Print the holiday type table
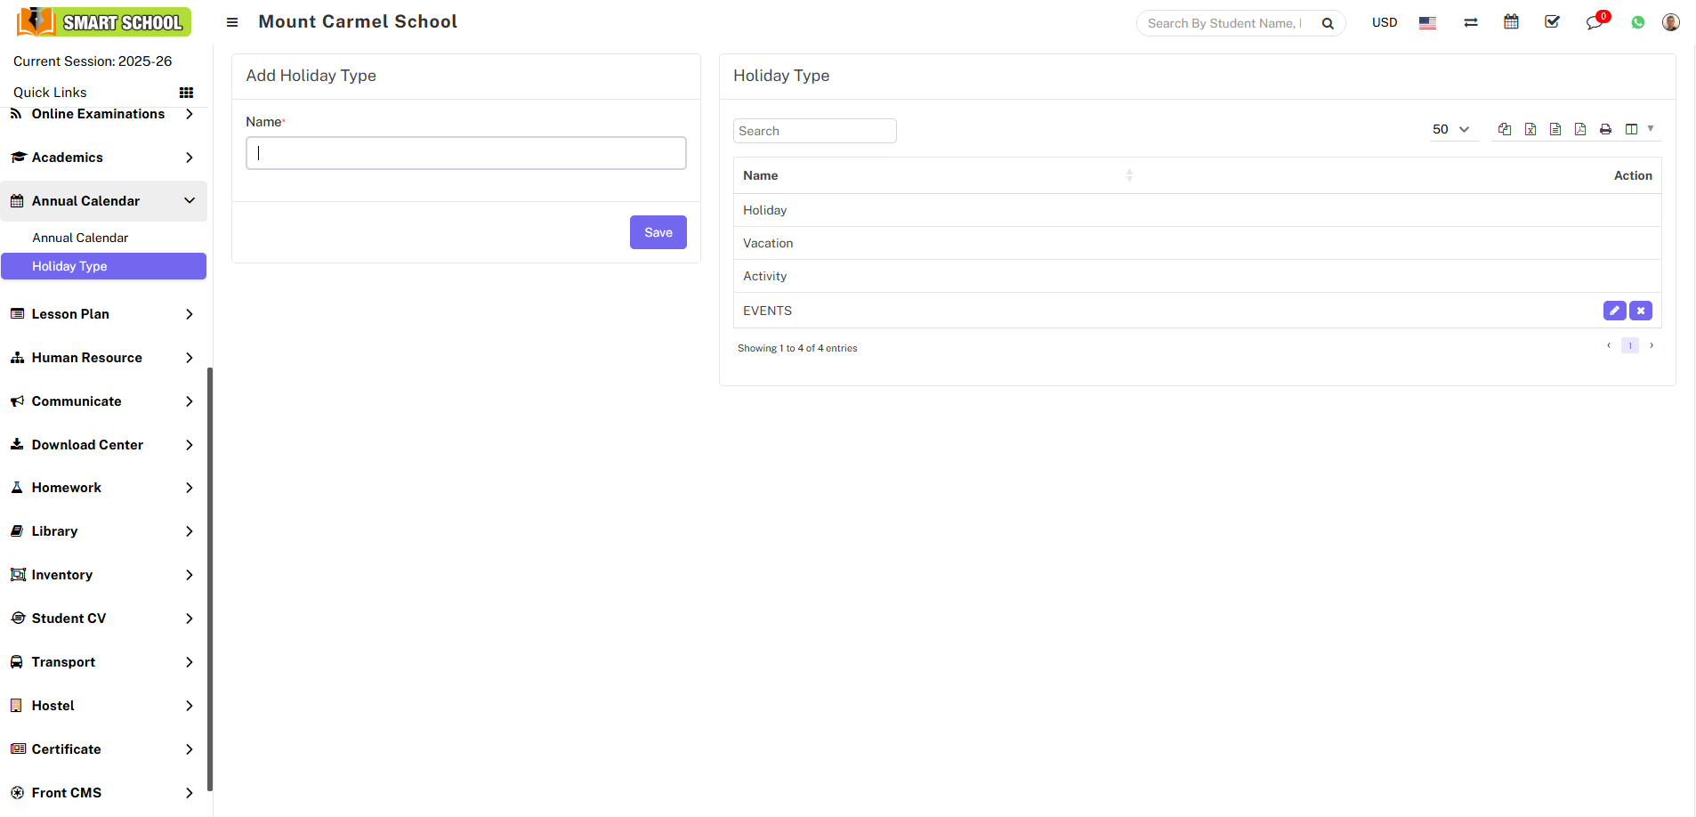 tap(1605, 130)
